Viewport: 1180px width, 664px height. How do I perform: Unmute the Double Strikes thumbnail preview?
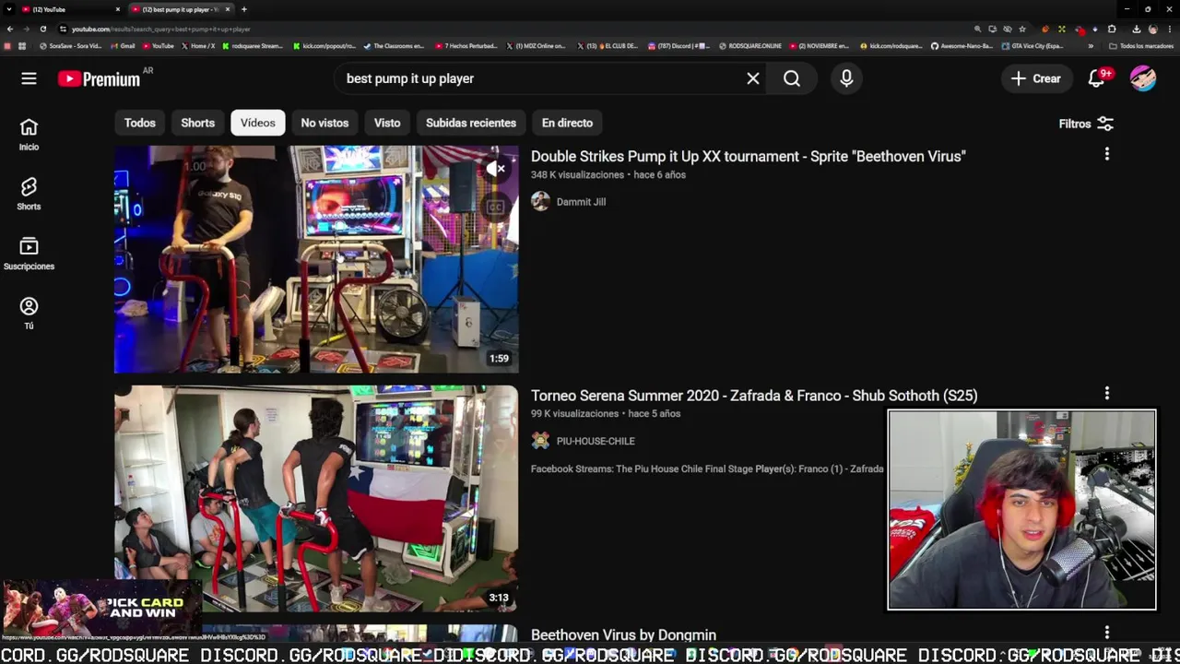click(x=496, y=169)
